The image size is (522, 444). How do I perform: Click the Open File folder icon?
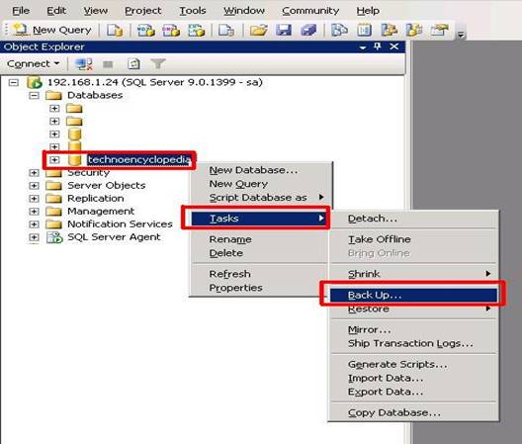tap(259, 30)
